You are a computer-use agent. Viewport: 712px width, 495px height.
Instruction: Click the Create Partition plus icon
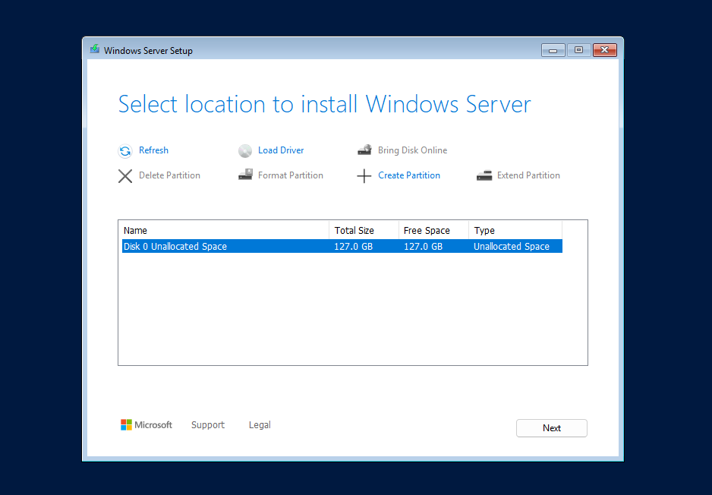[x=364, y=175]
